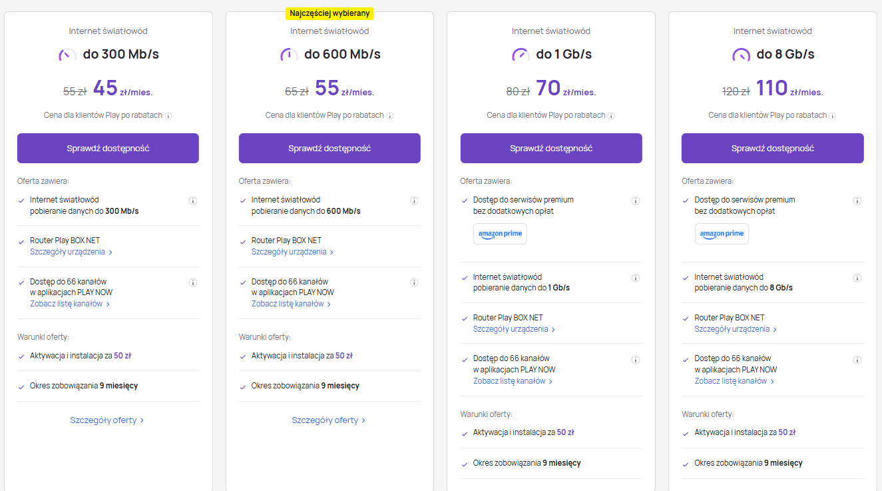Click the speedometer icon for 8 Gb/s

point(742,55)
